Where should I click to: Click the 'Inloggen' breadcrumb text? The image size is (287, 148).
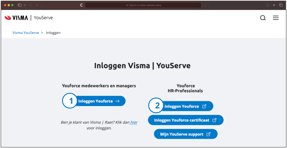53,33
